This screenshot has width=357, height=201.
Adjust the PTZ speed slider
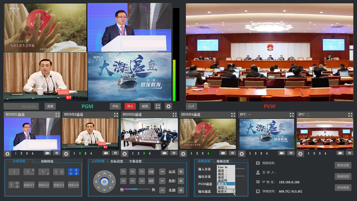[x=137, y=189]
